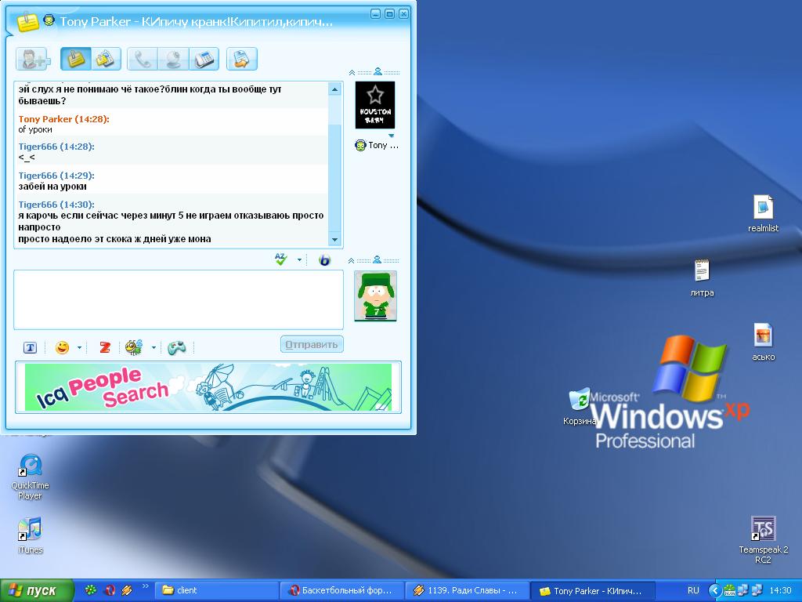Click the 'забей на уроки' message
This screenshot has width=802, height=602.
52,187
